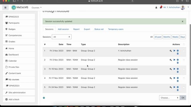Tick checkbox for Fri 10 Nov row

point(184,69)
